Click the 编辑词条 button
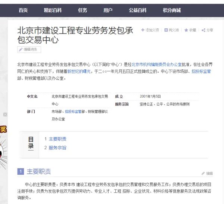This screenshot has width=224, height=204. [x=29, y=50]
